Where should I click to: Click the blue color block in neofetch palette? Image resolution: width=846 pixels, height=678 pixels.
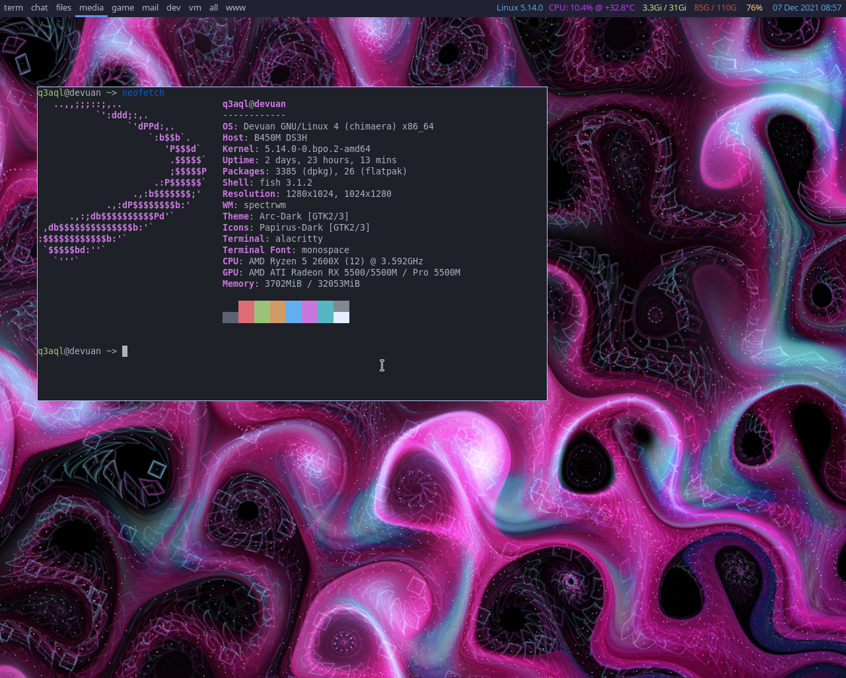pyautogui.click(x=294, y=312)
